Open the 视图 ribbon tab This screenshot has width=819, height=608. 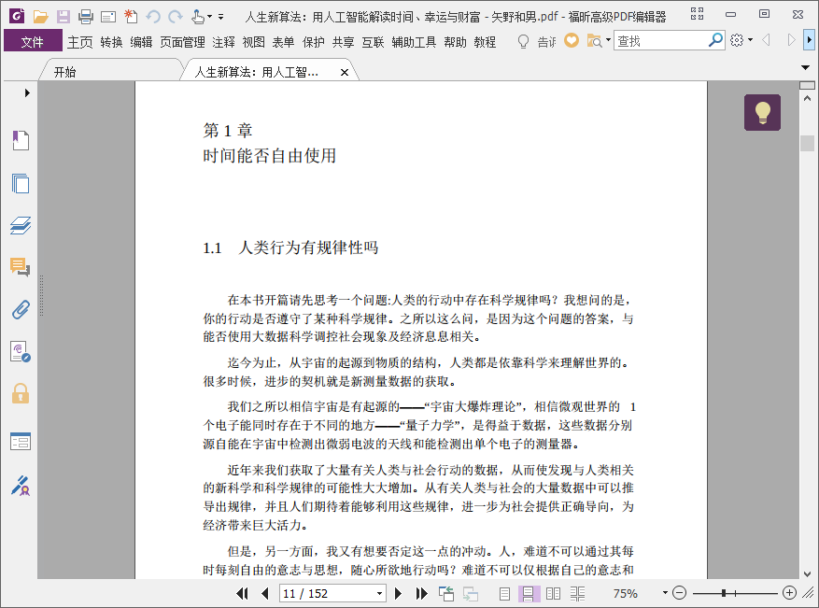253,42
